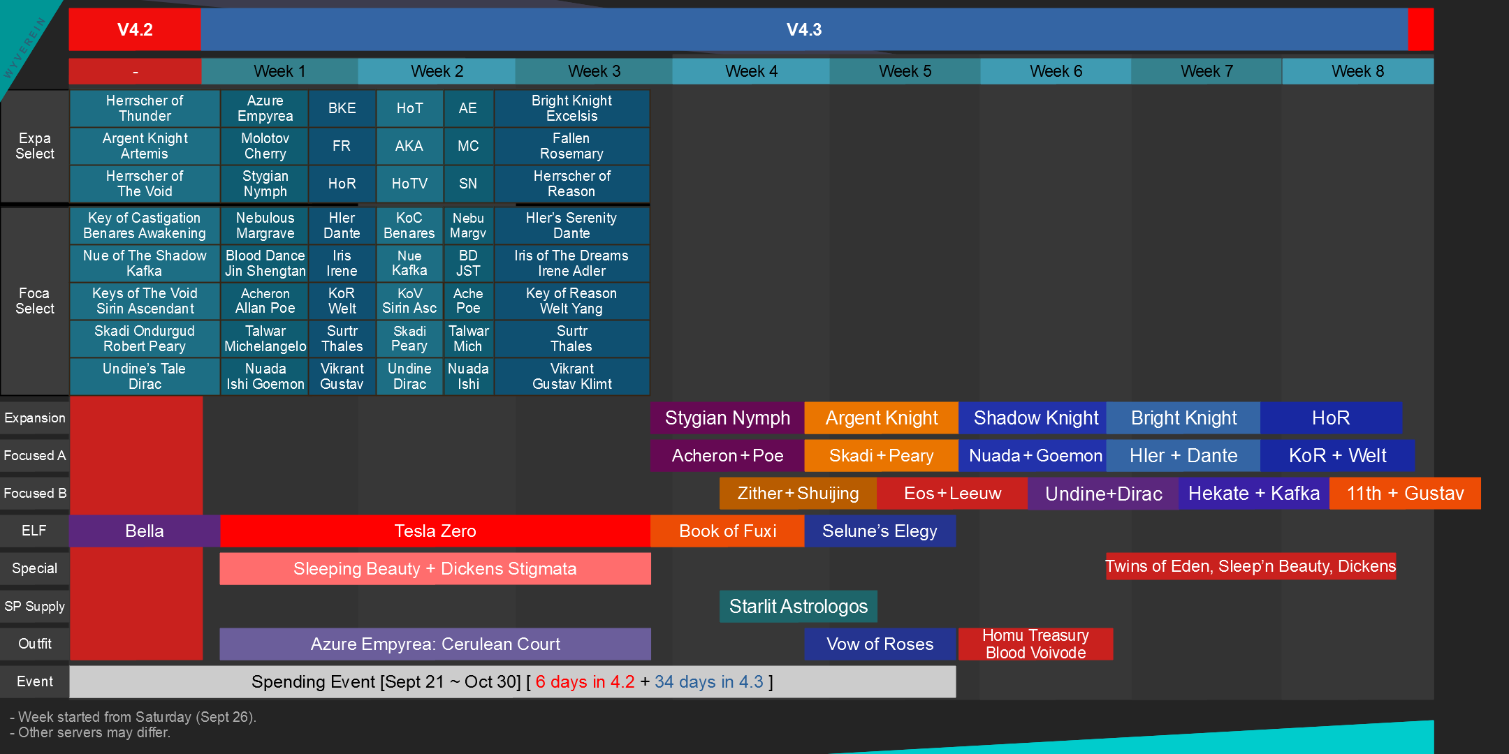Select the Week 6 column header
The image size is (1509, 754).
point(1056,71)
